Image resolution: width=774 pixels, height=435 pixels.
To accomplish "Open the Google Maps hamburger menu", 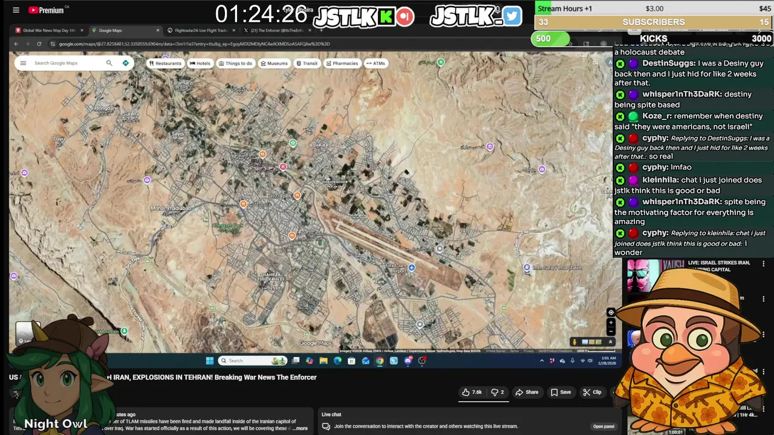I will pyautogui.click(x=23, y=63).
